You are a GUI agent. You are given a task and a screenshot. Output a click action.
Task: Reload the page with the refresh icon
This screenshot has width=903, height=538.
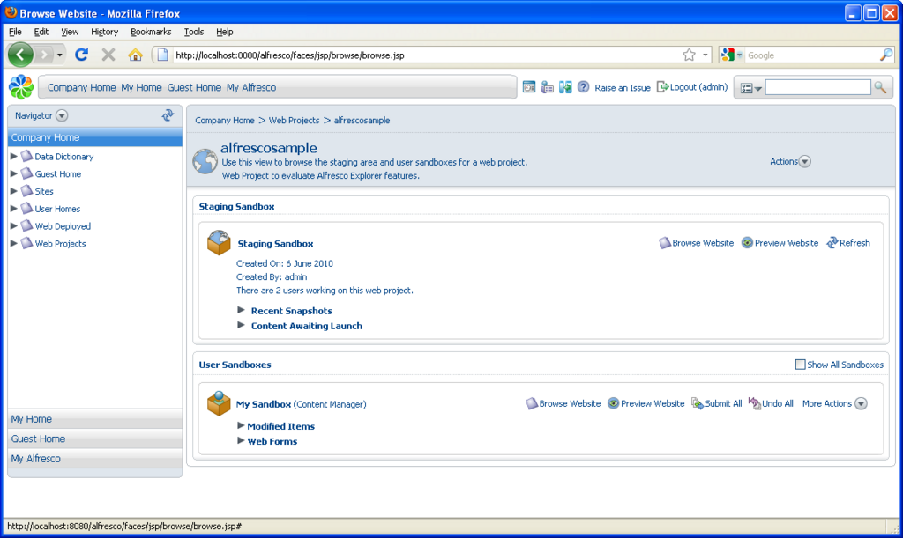click(x=81, y=55)
